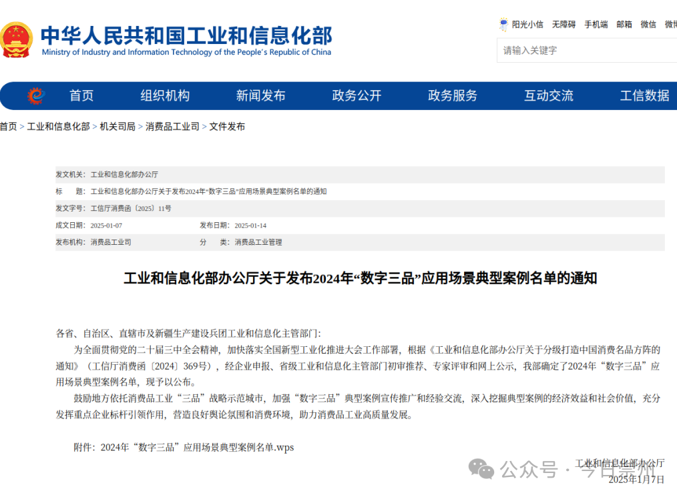Viewport: 677px width, 497px height.
Task: Open the 工信数据 navigation tab
Action: click(x=644, y=95)
